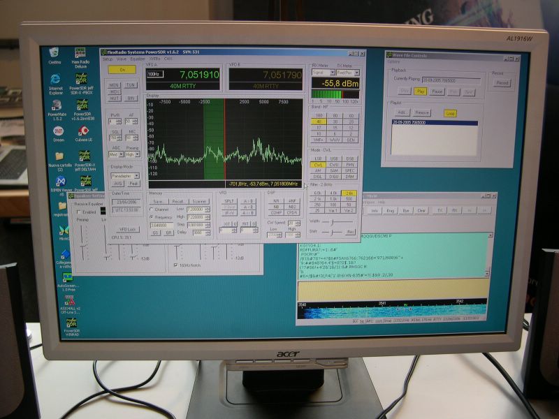
Task: Adjust the filter Width slider
Action: (x=337, y=222)
